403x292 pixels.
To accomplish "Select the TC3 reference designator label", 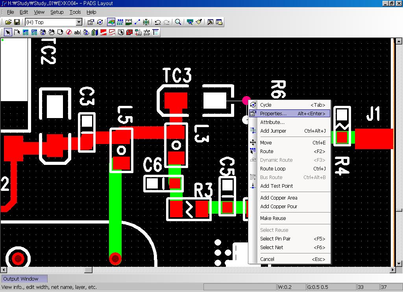I will 177,75.
